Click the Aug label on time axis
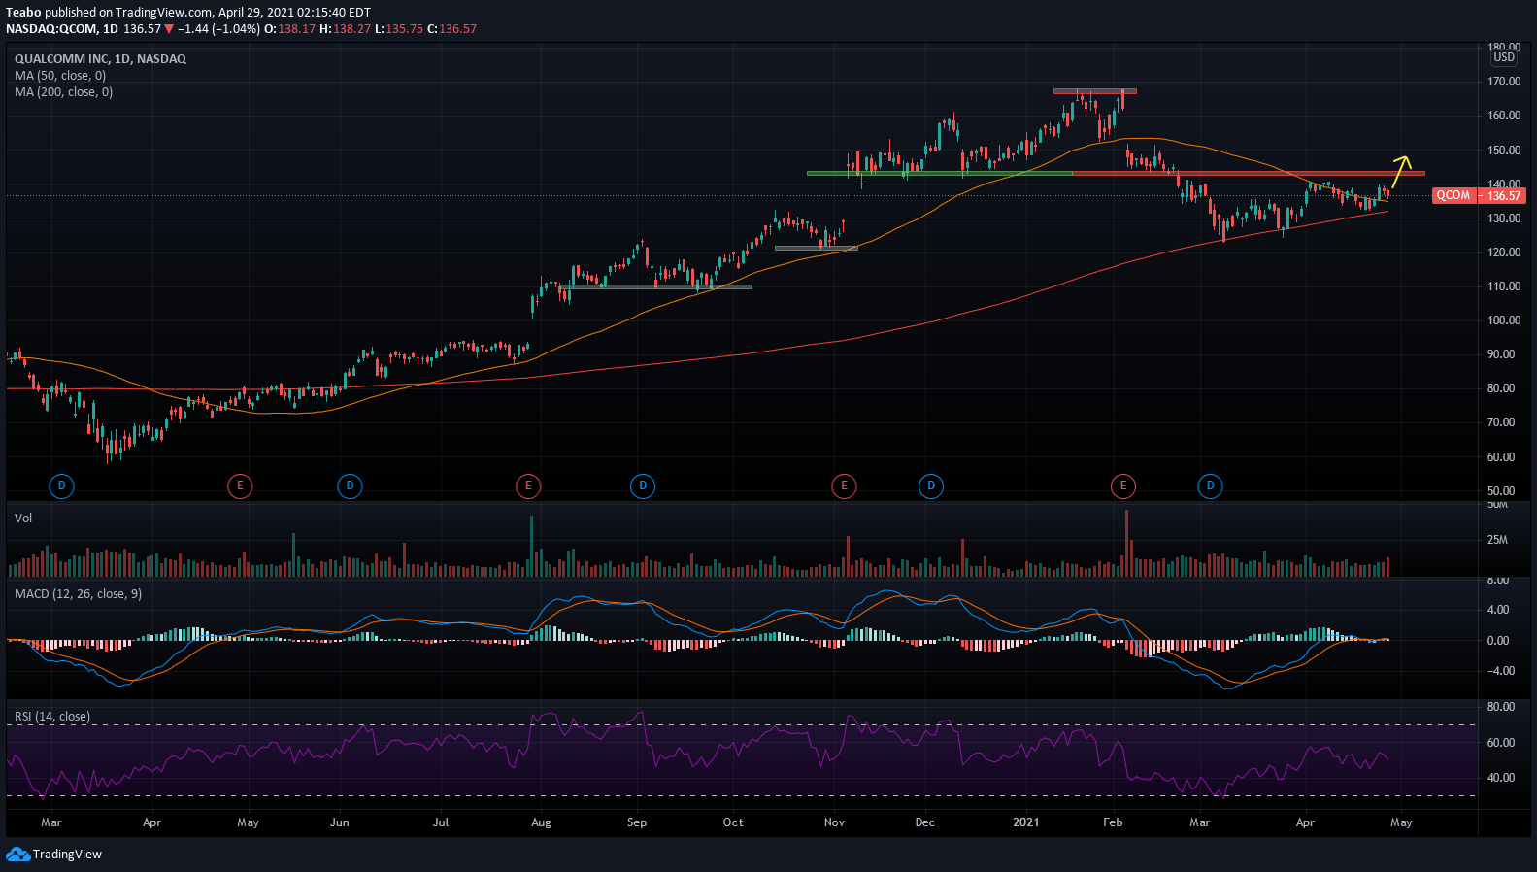 pyautogui.click(x=541, y=822)
